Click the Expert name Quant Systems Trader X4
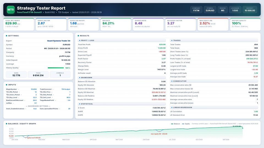 pos(59,41)
